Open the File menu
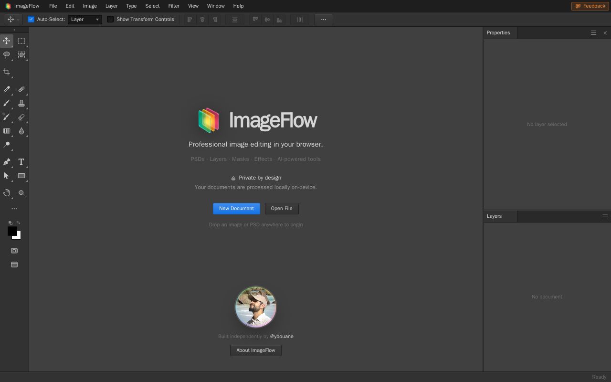This screenshot has width=611, height=382. click(53, 6)
